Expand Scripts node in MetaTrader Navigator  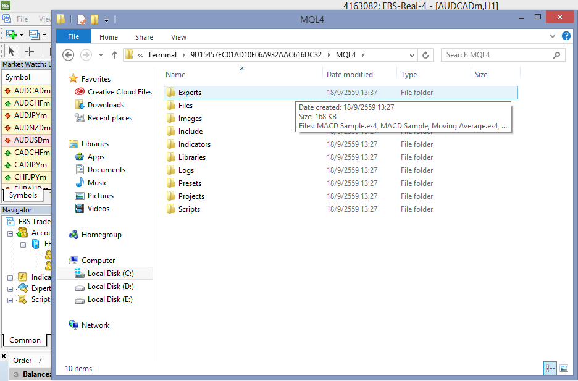(x=10, y=300)
